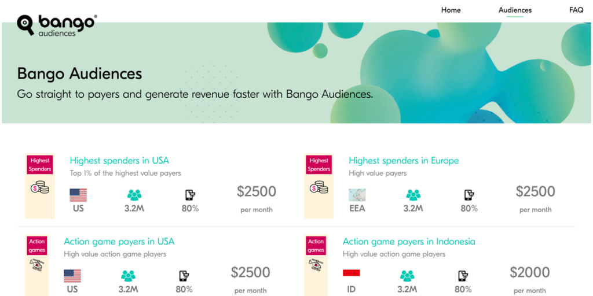Click $2000 per month price for Indonesia
Image resolution: width=593 pixels, height=296 pixels.
point(529,272)
